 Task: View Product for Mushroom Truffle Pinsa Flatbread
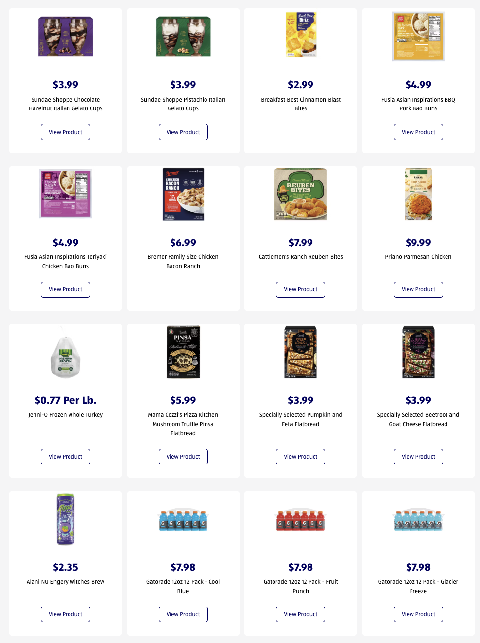(x=183, y=457)
